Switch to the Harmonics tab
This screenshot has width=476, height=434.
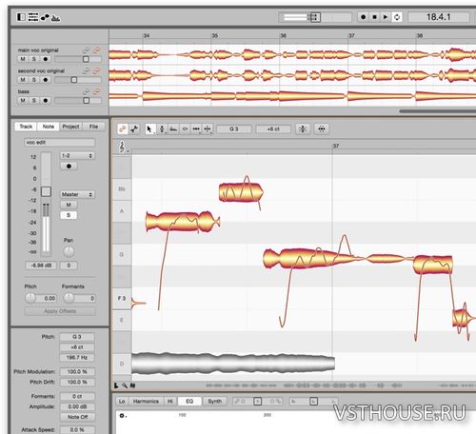(x=146, y=402)
